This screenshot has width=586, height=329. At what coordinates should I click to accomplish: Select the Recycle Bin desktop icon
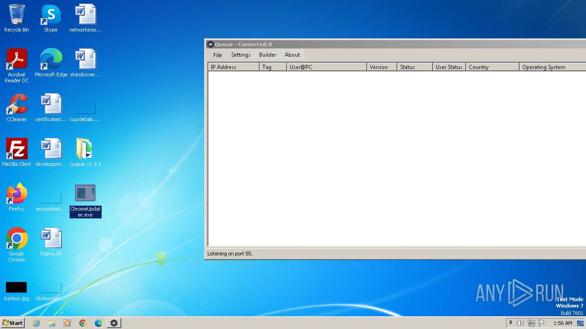[x=16, y=19]
